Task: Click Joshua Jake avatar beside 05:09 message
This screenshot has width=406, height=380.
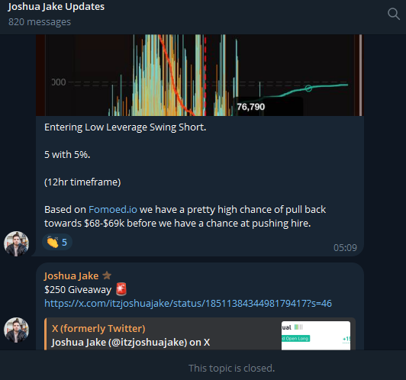Action: (x=16, y=243)
